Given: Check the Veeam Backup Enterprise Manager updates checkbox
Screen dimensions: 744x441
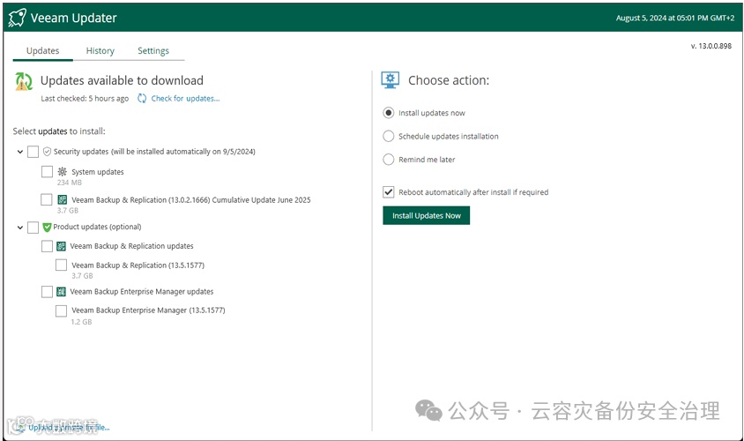Looking at the screenshot, I should (x=47, y=291).
